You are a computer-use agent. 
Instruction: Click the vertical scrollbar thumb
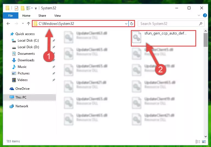206,40
